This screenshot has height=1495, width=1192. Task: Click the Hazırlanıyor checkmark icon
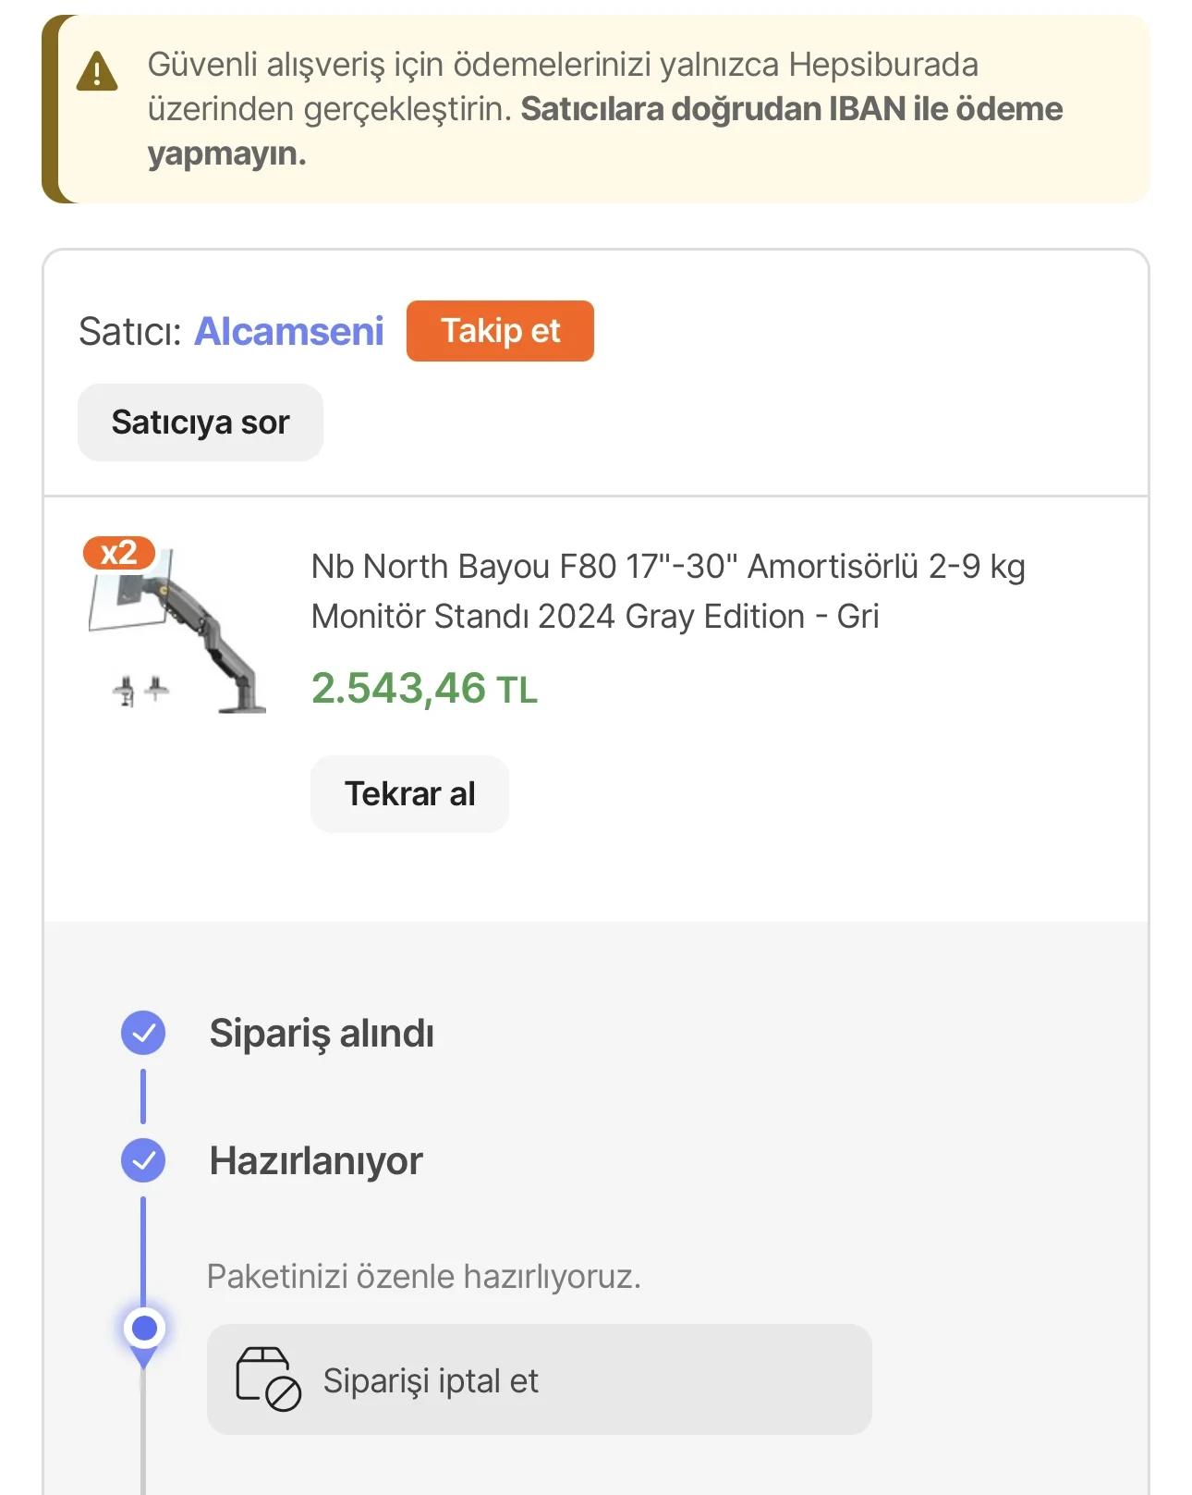143,1160
